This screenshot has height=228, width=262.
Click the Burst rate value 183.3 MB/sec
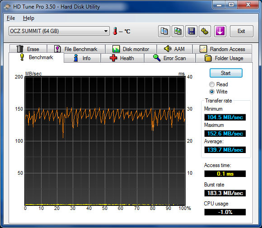click(x=225, y=193)
